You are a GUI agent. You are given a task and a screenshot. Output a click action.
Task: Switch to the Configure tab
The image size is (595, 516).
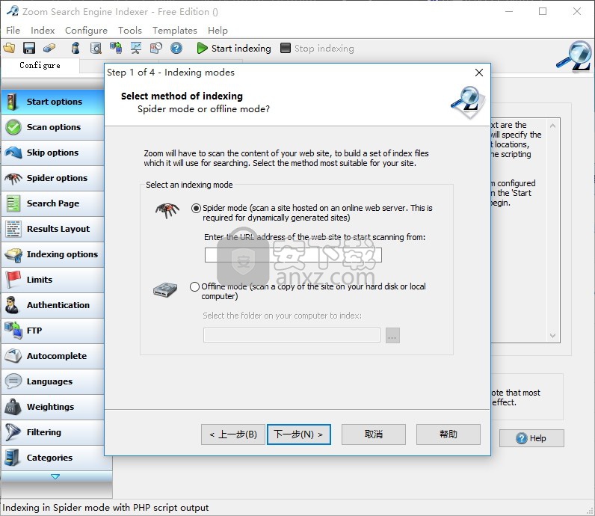pos(40,65)
